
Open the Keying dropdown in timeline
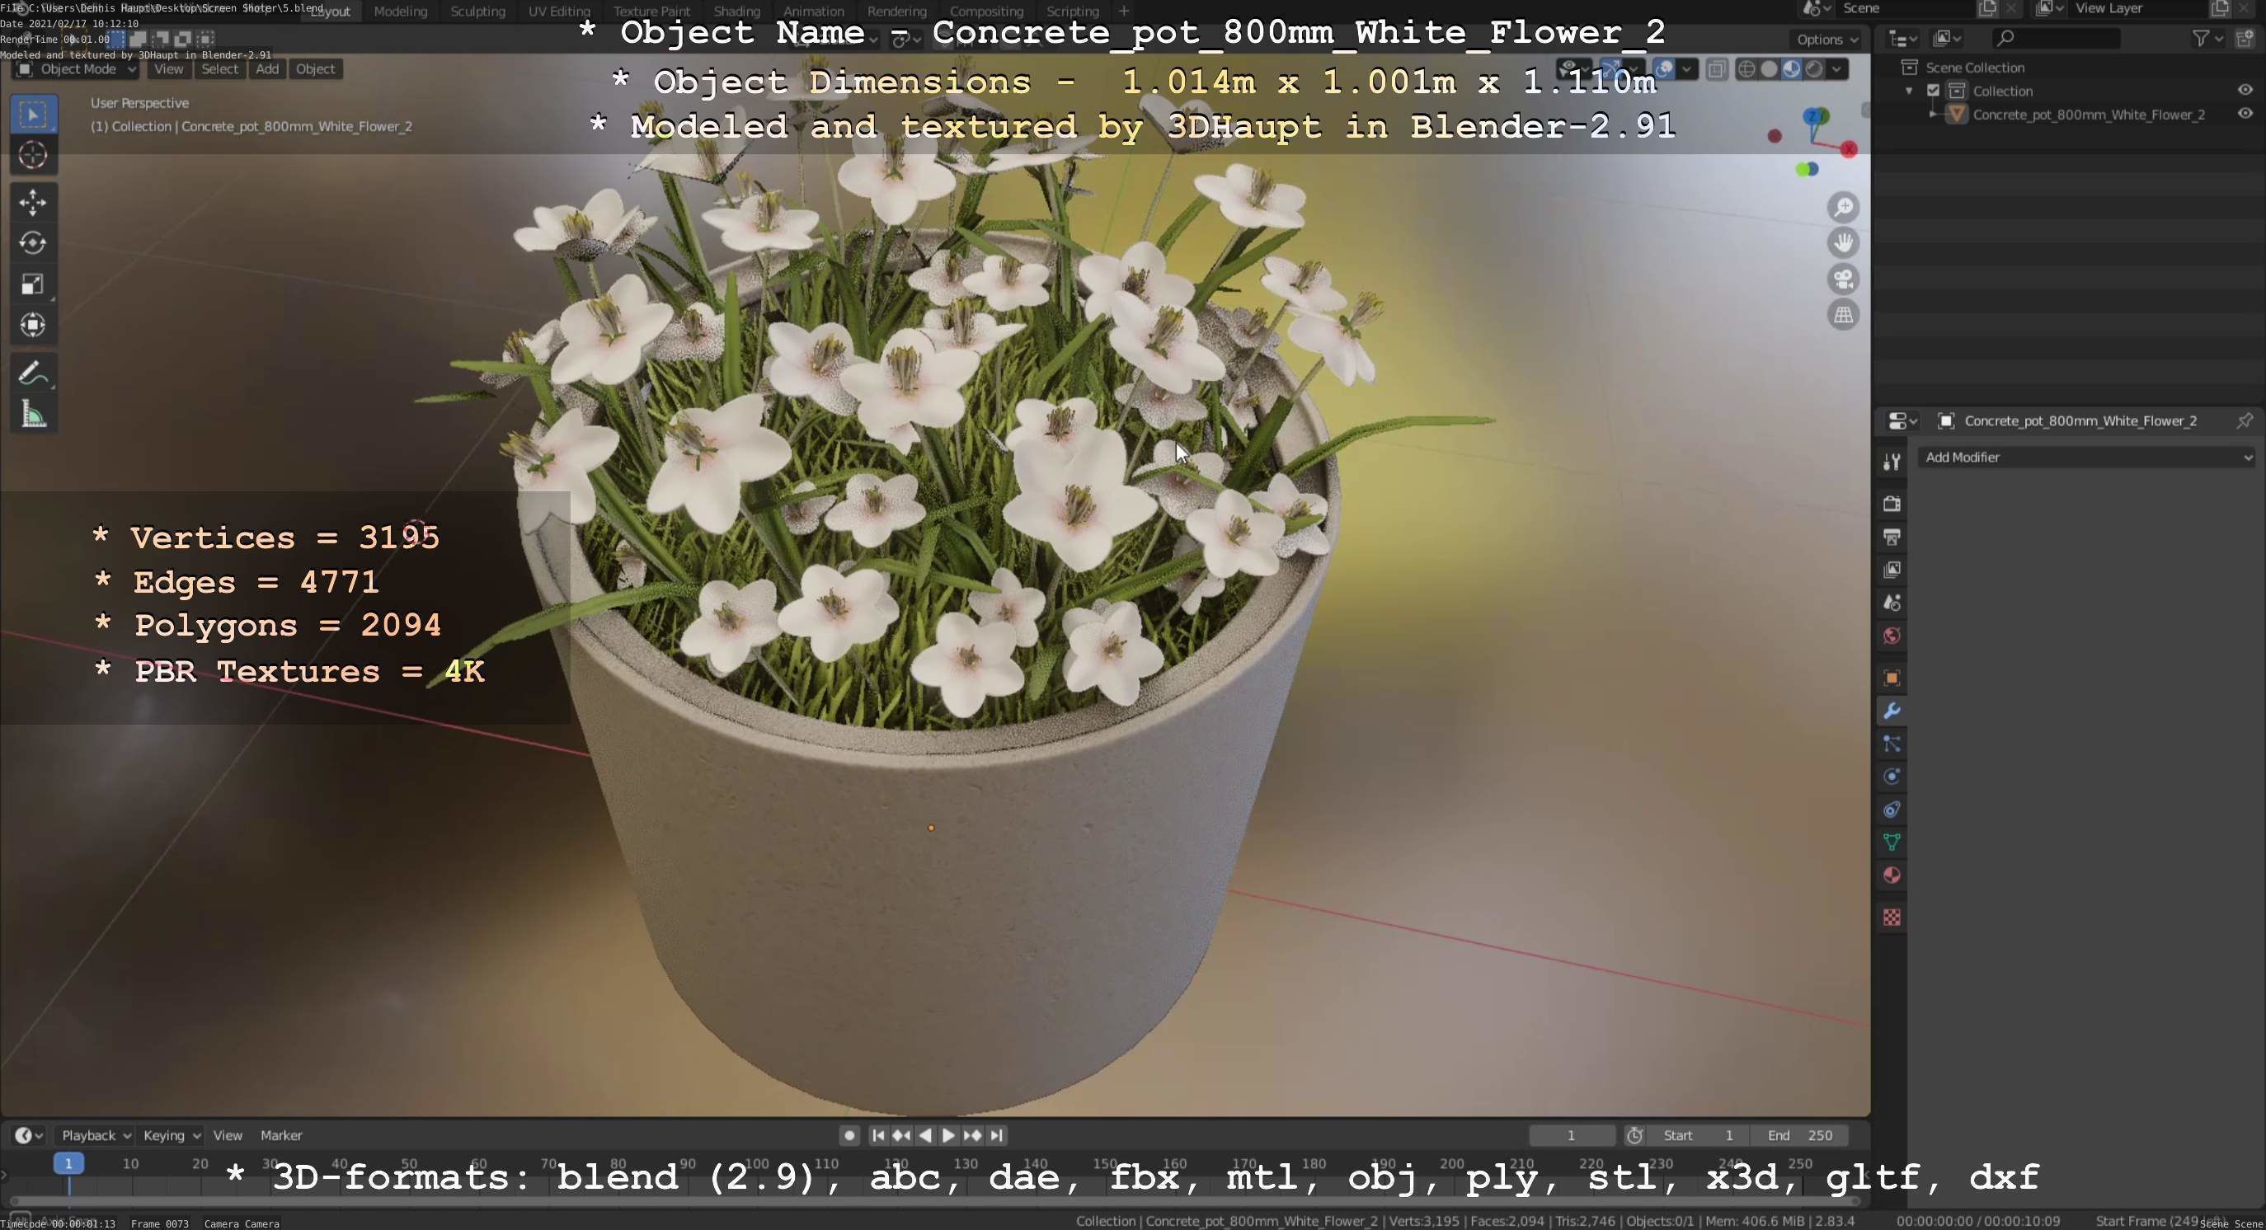[172, 1135]
